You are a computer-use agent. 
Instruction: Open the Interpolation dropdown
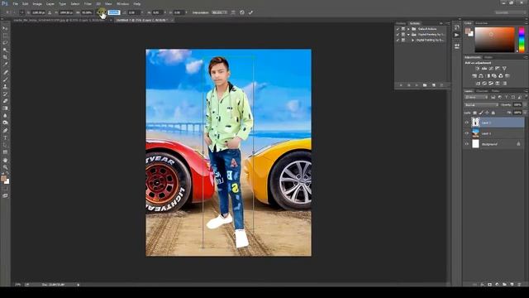(x=219, y=12)
